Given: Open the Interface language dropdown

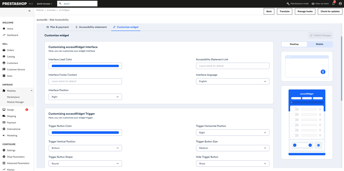Looking at the screenshot, I should click(233, 81).
